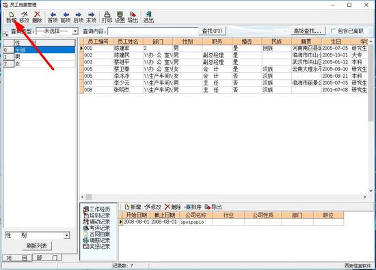The height and width of the screenshot is (270, 376).
Task: Switch to the 项目 tab
Action: click(17, 258)
